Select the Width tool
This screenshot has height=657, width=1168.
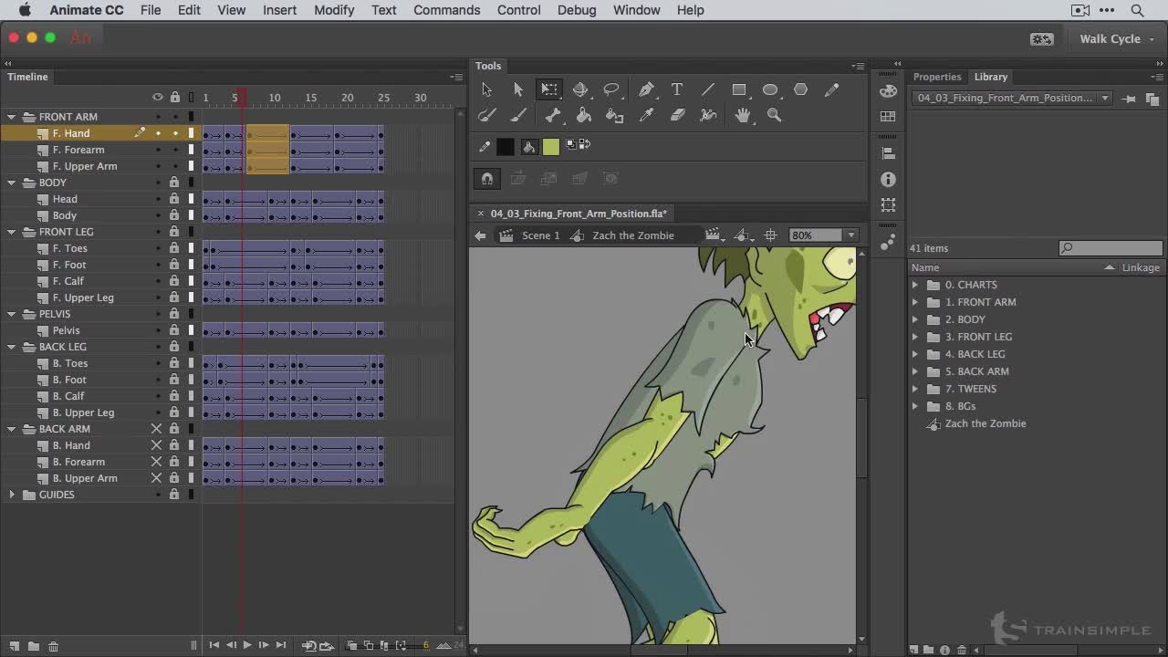[708, 115]
